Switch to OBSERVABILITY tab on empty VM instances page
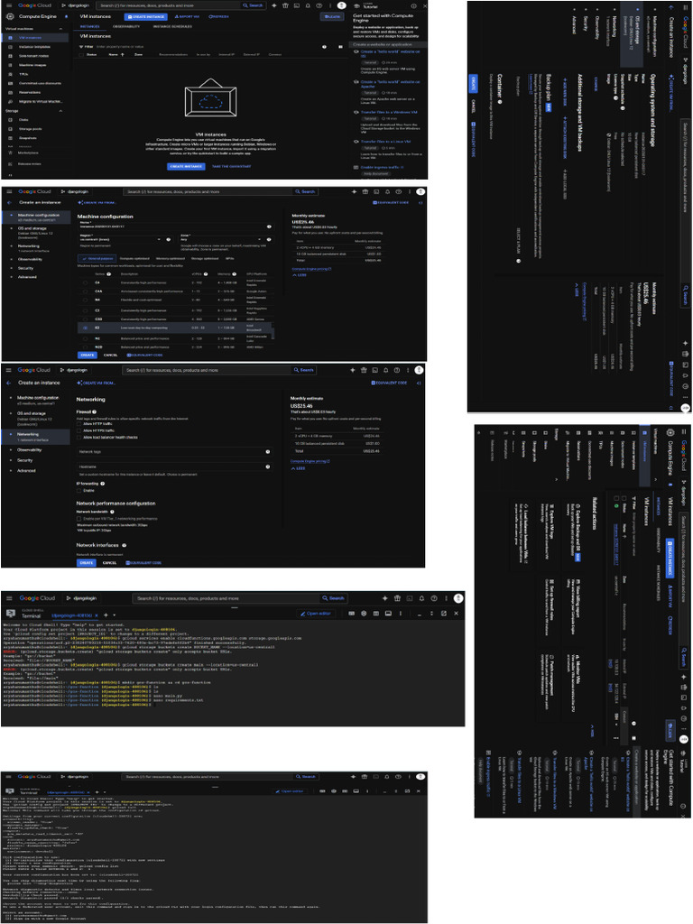The width and height of the screenshot is (693, 924). (126, 26)
